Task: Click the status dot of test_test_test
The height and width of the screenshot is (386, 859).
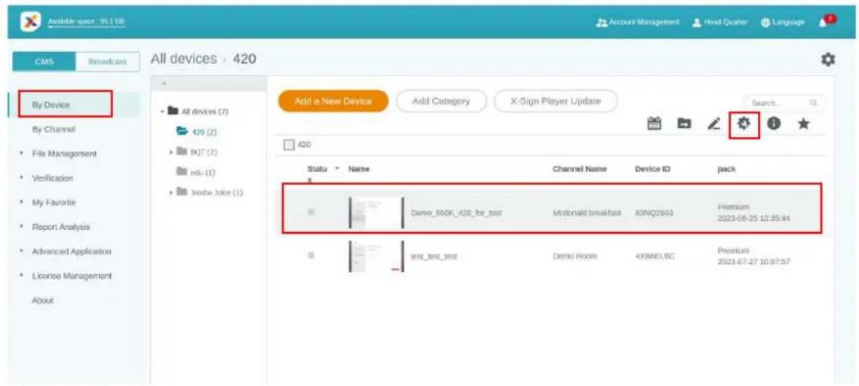Action: pyautogui.click(x=311, y=256)
